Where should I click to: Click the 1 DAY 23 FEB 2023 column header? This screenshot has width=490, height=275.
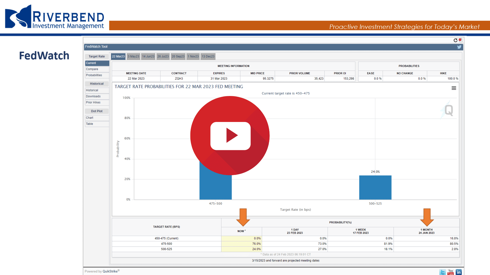click(295, 231)
